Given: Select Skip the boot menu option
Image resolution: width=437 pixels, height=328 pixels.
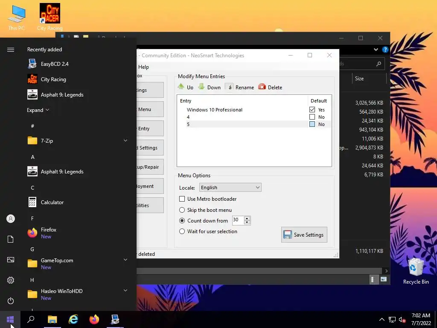Looking at the screenshot, I should (205, 210).
